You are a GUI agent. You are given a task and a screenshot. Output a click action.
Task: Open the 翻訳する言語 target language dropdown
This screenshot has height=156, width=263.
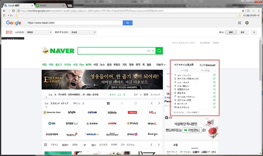click(83, 32)
